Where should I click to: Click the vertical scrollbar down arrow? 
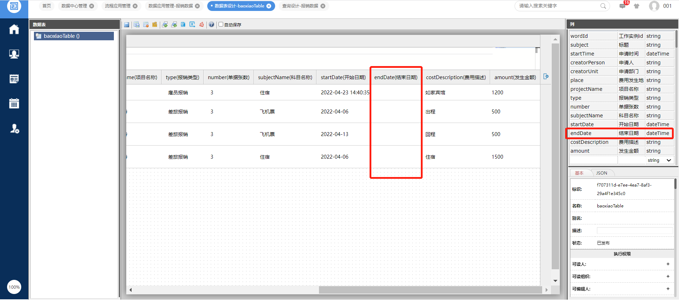(555, 281)
